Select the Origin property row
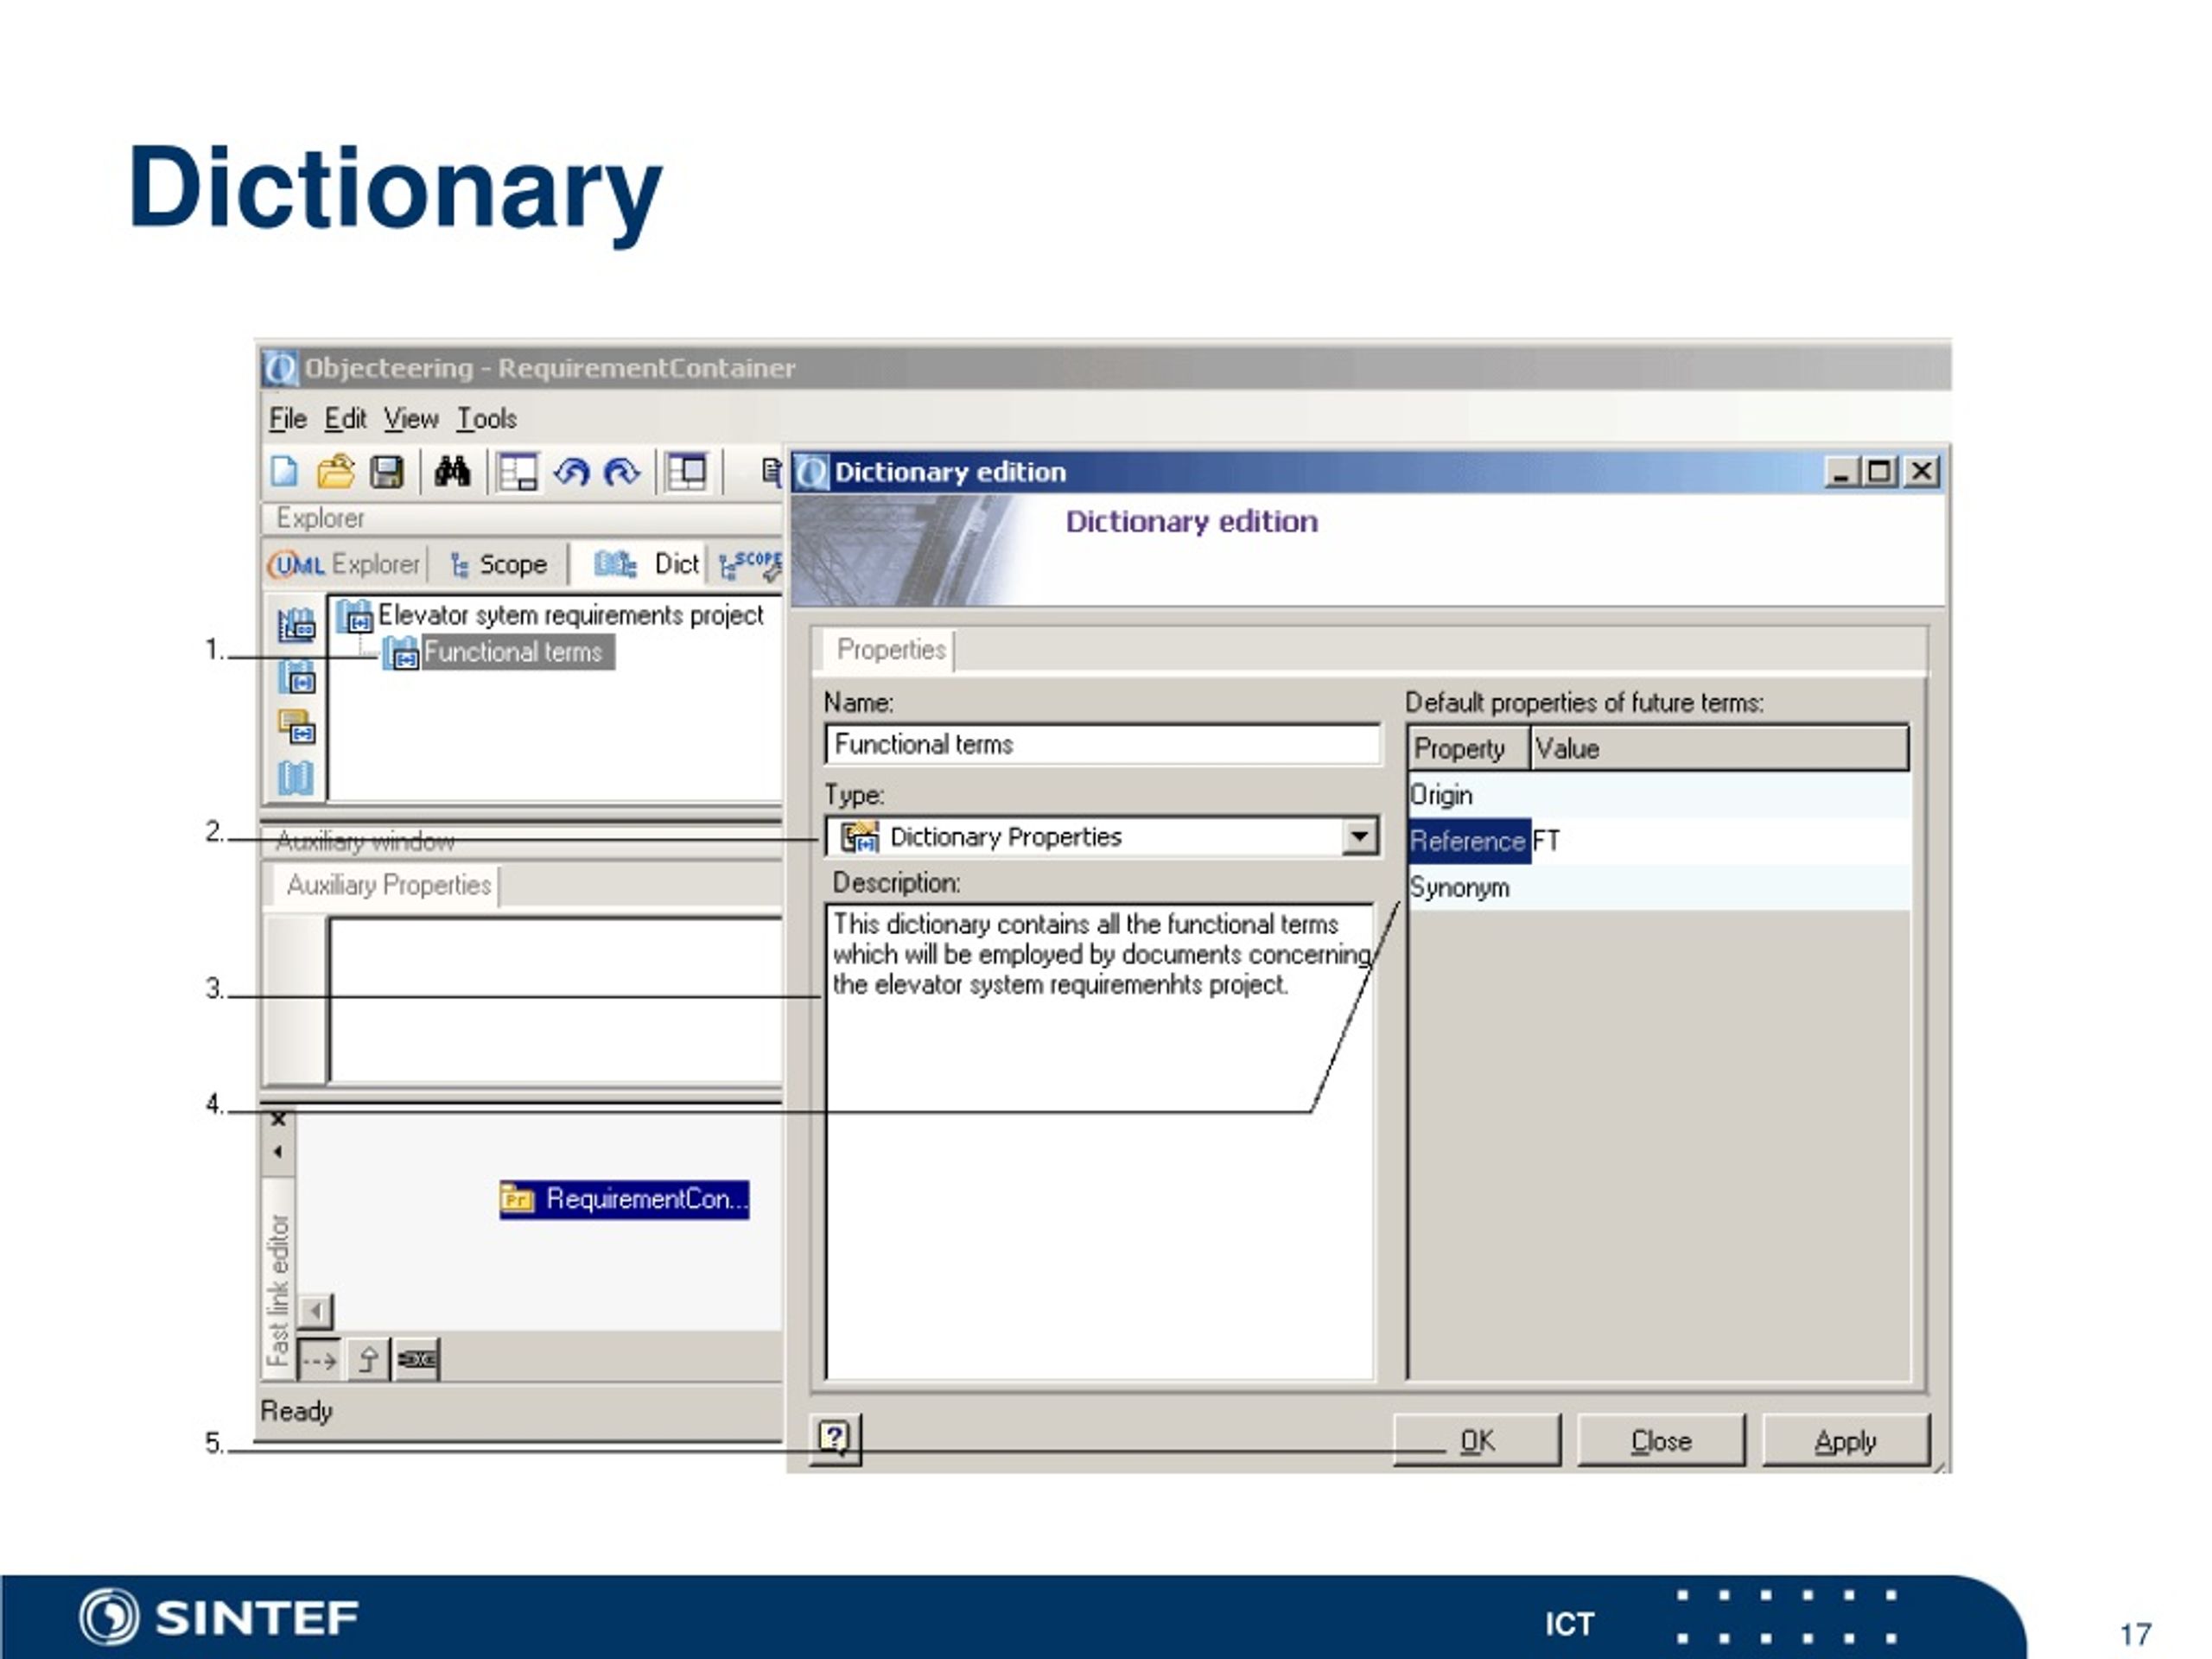 1659,795
